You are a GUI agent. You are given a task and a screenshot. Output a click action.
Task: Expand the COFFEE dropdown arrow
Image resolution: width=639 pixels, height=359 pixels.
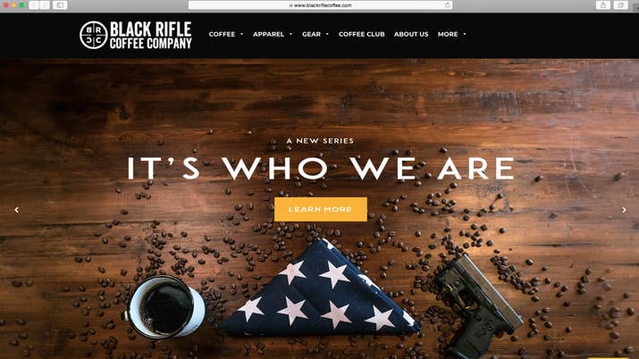coord(241,34)
